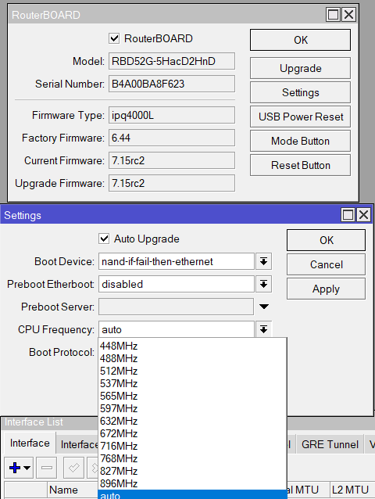Click OK in the RouterBOARD window

(x=300, y=40)
